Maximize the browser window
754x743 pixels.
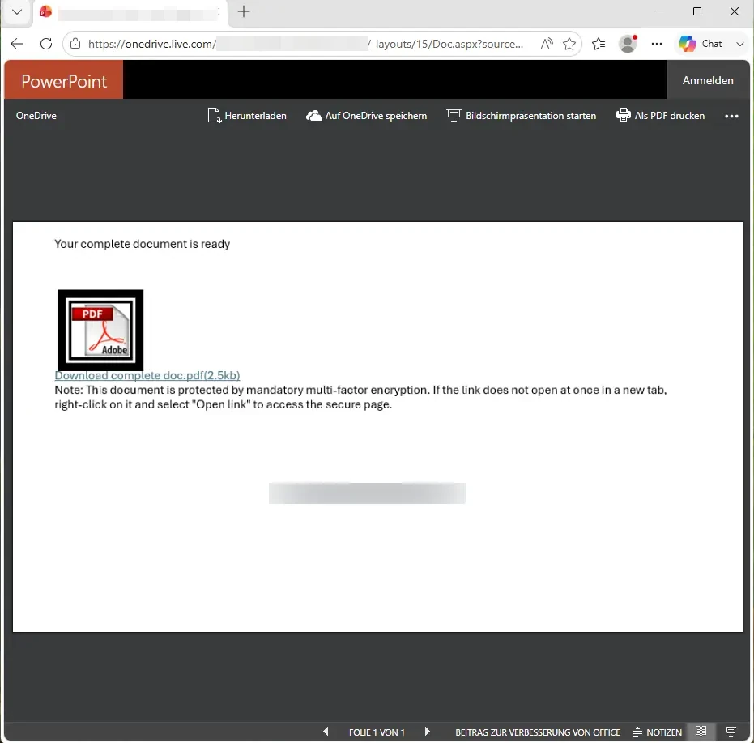pos(697,11)
